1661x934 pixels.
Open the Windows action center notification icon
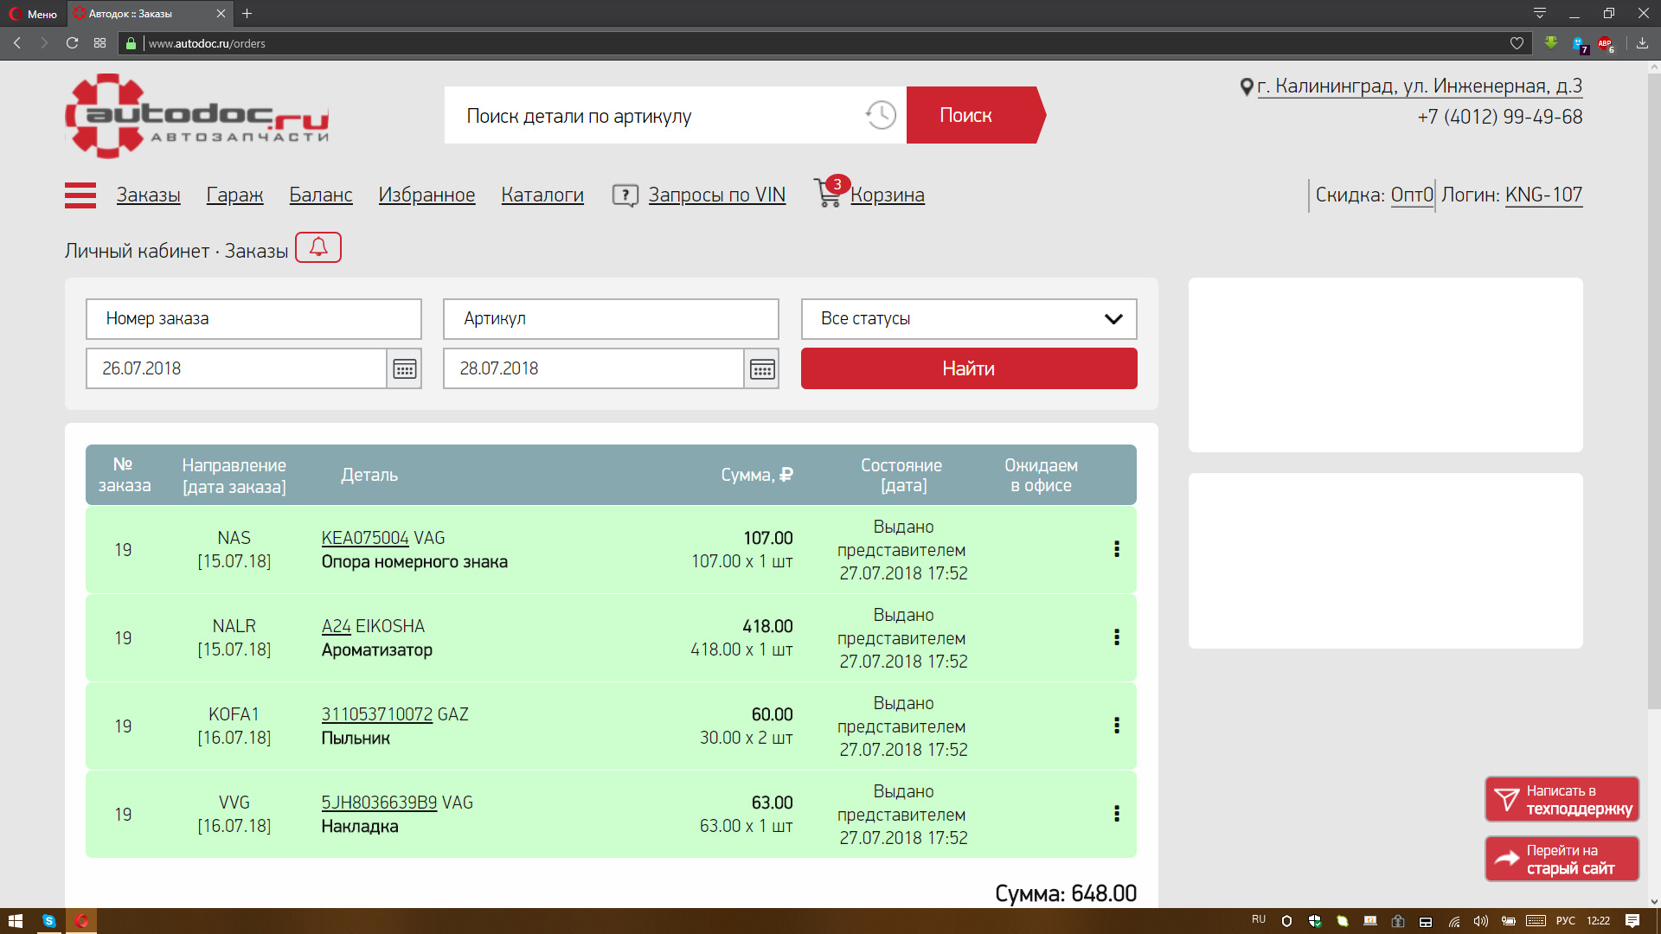pyautogui.click(x=1632, y=921)
